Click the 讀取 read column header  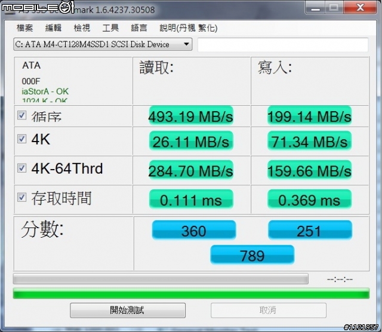(x=156, y=67)
